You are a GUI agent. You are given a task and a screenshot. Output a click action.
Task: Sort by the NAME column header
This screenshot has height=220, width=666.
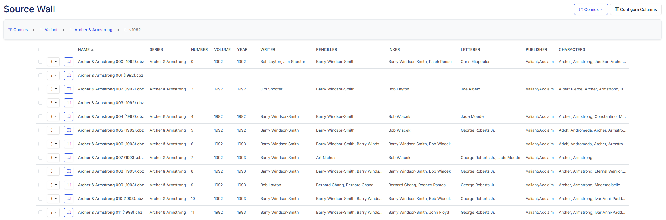click(x=84, y=50)
